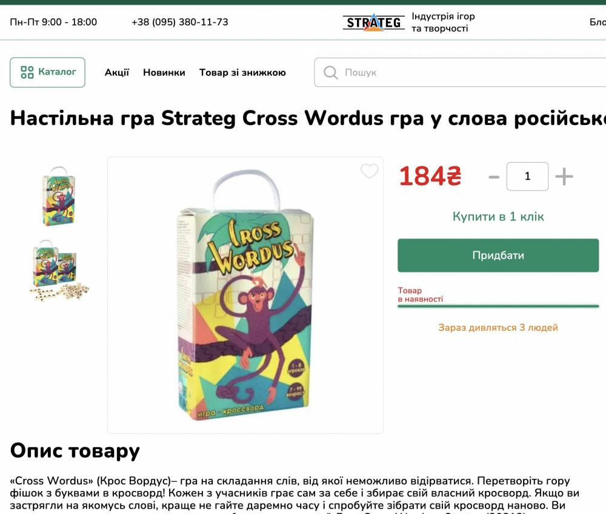
Task: Focus the Пошук search field
Action: tap(460, 72)
